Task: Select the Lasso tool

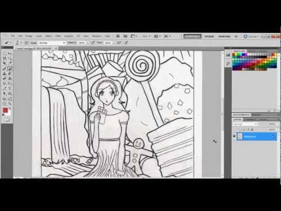Action: click(x=4, y=58)
